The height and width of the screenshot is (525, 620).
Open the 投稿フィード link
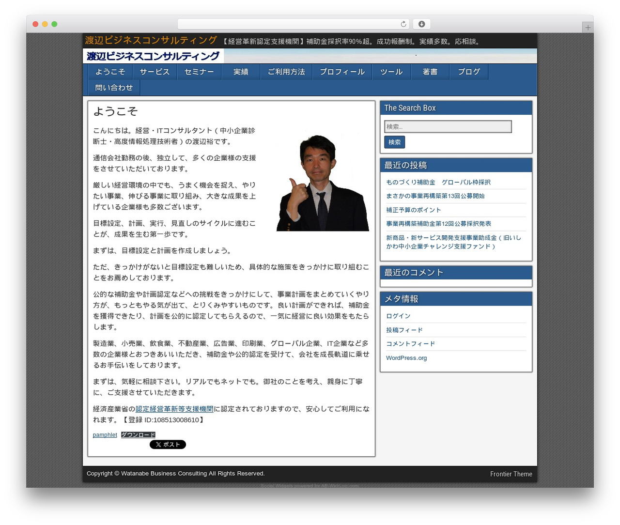[x=404, y=330]
